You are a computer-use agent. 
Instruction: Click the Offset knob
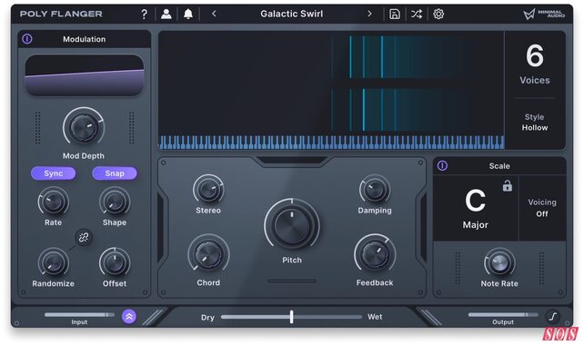point(115,263)
